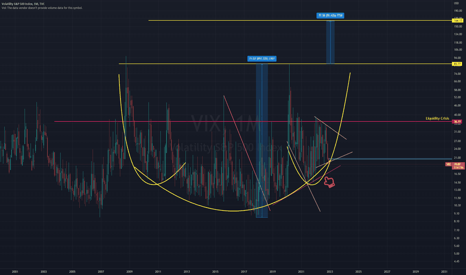This screenshot has height=275, width=466.
Task: Click the 7.10 price axis label
Action: pos(456,230)
